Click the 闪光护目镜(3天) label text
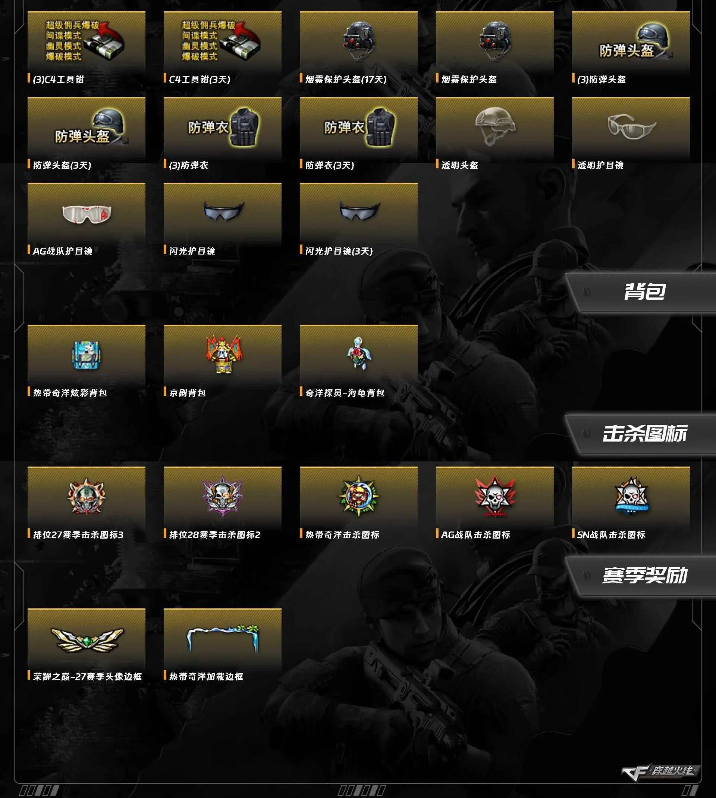The height and width of the screenshot is (798, 716). tap(339, 251)
